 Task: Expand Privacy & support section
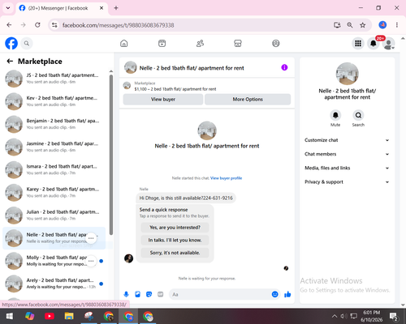pyautogui.click(x=347, y=182)
